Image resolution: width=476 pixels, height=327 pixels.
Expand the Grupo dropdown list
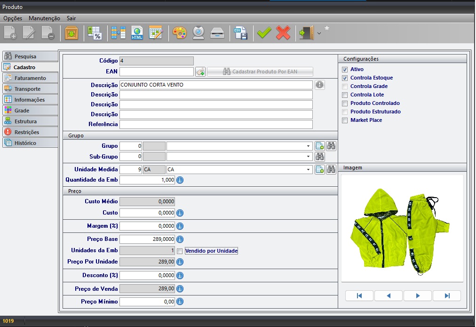pos(309,146)
